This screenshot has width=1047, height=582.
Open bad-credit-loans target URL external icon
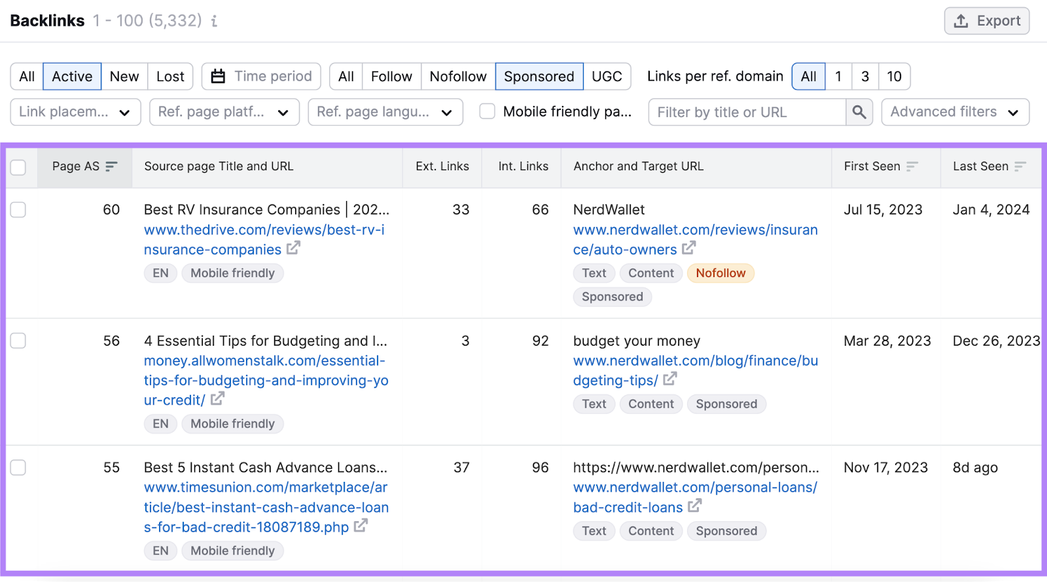(x=694, y=506)
